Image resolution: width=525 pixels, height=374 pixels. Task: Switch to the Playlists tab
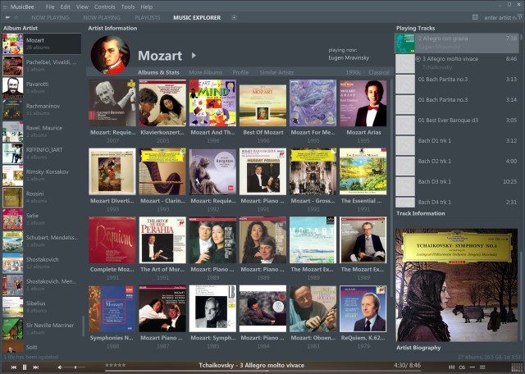pyautogui.click(x=147, y=17)
